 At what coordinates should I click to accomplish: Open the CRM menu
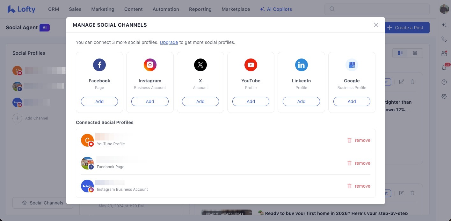coord(54,9)
